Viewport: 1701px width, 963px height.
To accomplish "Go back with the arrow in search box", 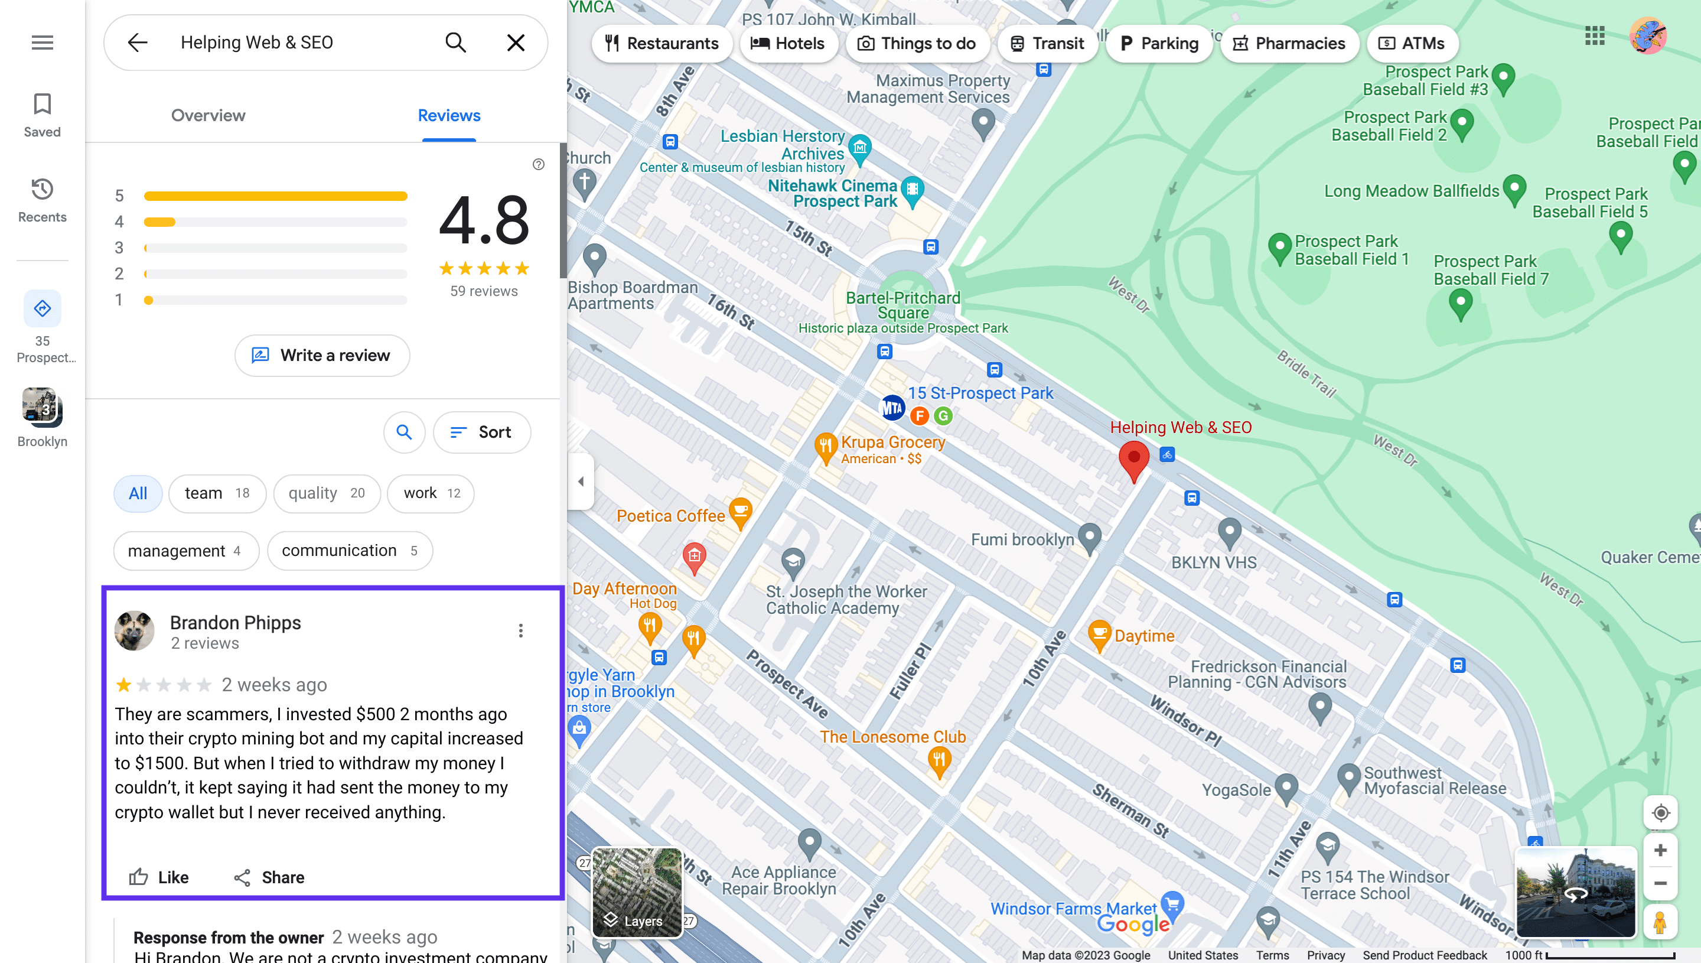I will pos(138,43).
